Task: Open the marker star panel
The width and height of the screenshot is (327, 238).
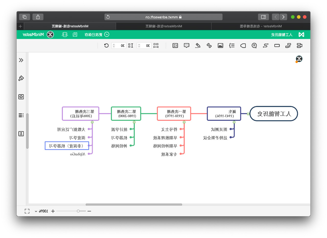Action: click(21, 97)
